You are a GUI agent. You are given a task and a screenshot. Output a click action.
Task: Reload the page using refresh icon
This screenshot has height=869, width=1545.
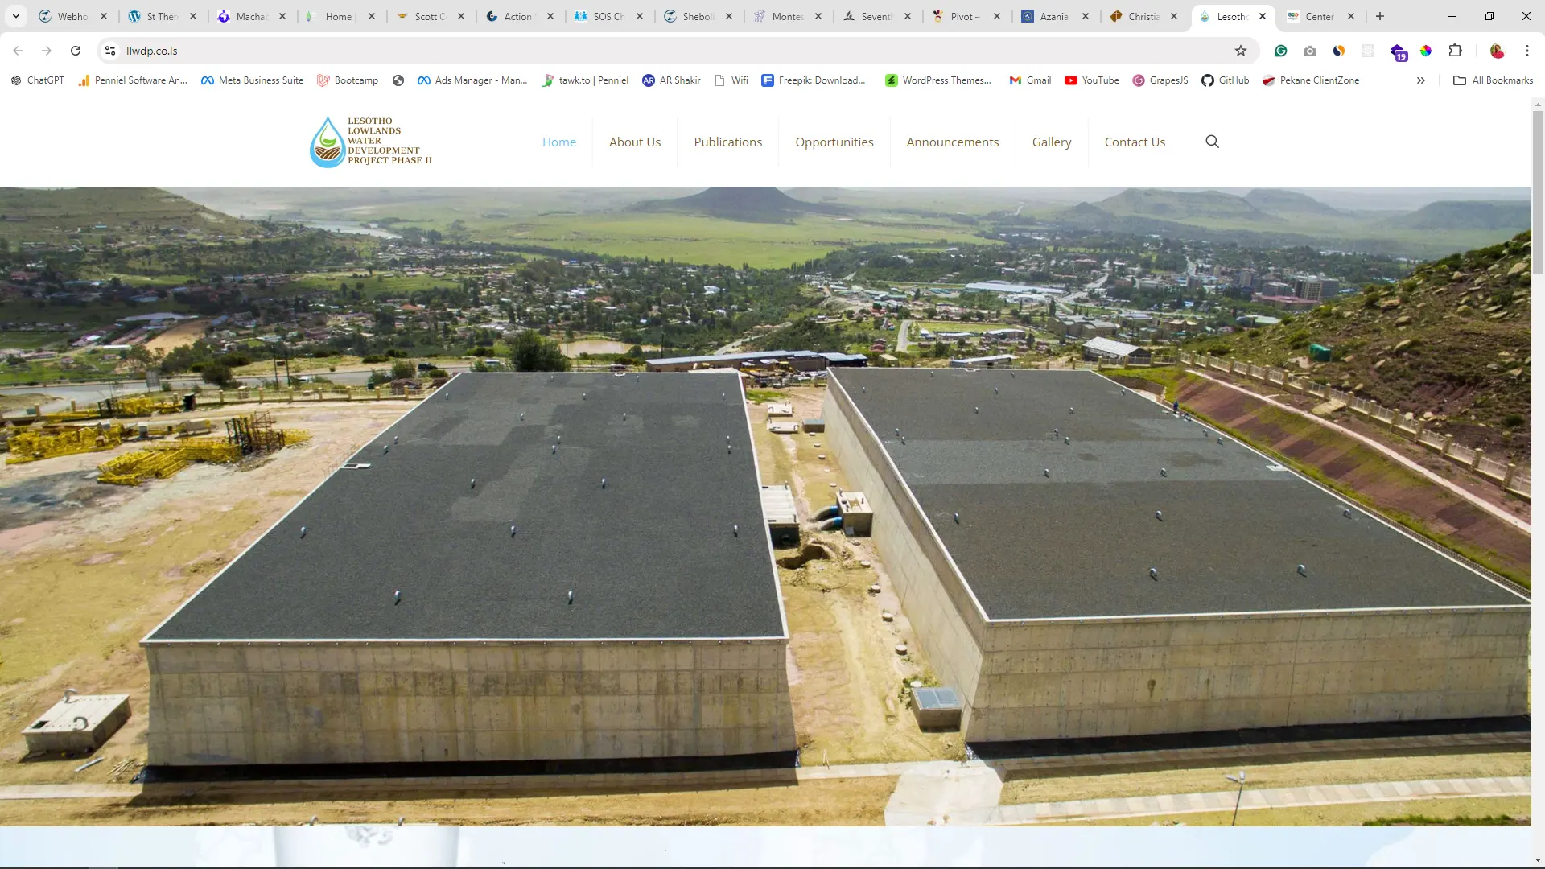(x=76, y=51)
